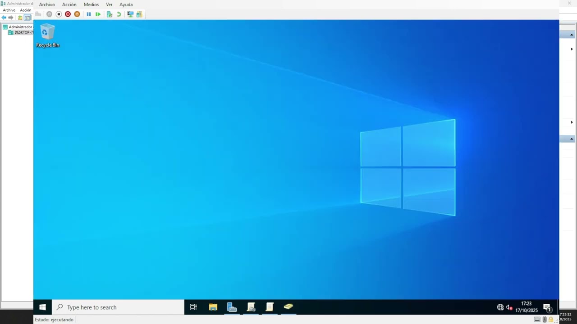Click the enhanced session monitor icon
The width and height of the screenshot is (577, 324).
coord(130,14)
